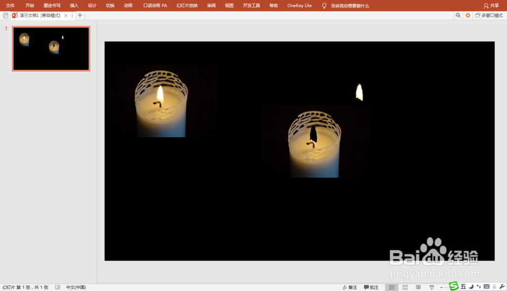507x291 pixels.
Task: Open the 文件 menu
Action: pos(10,6)
